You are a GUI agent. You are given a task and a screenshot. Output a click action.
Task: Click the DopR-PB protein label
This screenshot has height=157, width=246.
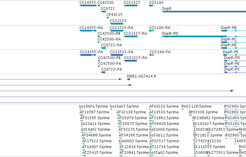click(232, 64)
